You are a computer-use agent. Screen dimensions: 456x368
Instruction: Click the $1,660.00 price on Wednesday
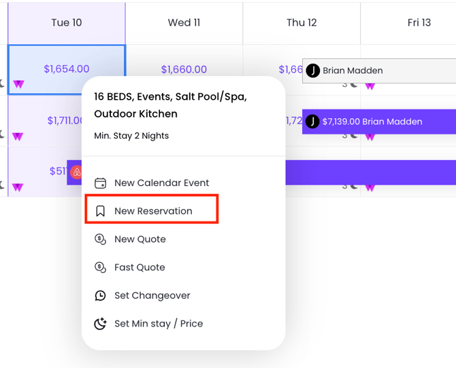click(184, 69)
